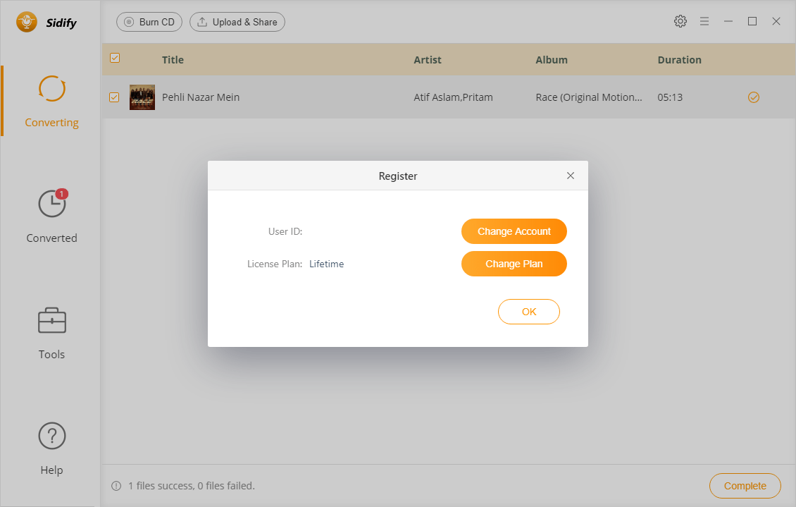Click the Change Plan button

(514, 264)
